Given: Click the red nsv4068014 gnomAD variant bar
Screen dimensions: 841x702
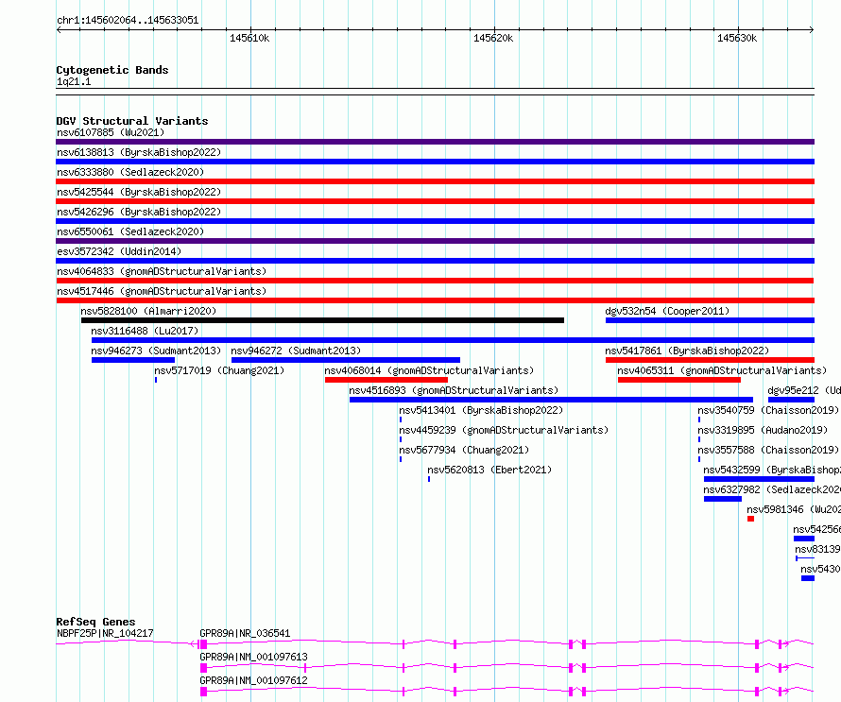Looking at the screenshot, I should (386, 380).
